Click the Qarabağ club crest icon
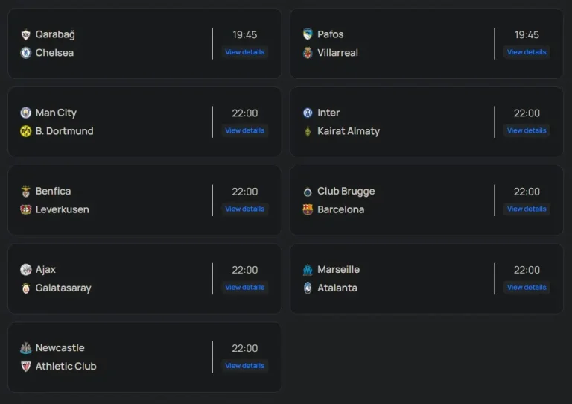This screenshot has width=572, height=404. [25, 34]
